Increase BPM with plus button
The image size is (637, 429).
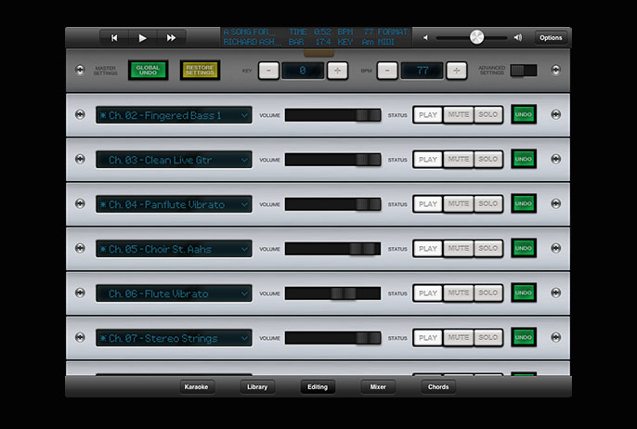click(x=456, y=71)
